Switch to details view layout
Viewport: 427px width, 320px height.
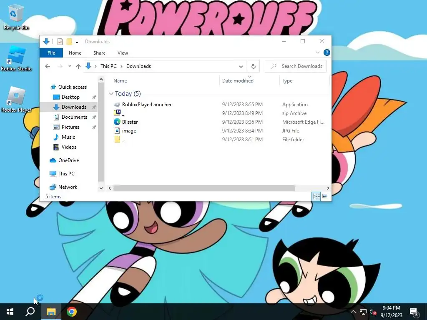tap(316, 196)
